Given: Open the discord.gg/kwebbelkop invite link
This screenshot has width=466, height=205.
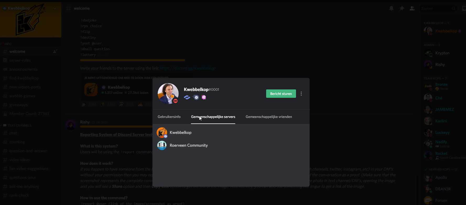Looking at the screenshot, I should [188, 68].
